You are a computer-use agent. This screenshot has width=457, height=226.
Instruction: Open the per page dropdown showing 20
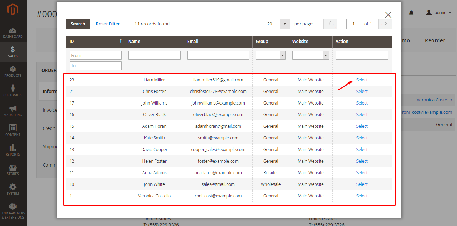pyautogui.click(x=277, y=24)
